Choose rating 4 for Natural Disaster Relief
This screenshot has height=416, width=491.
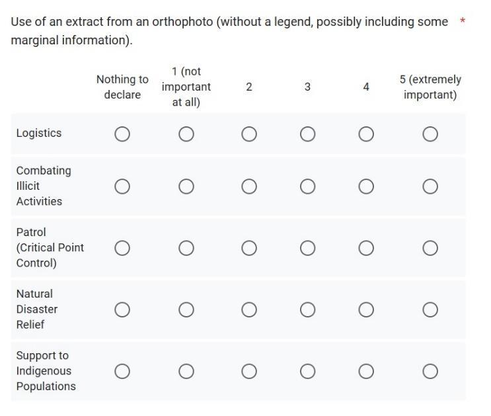click(366, 310)
